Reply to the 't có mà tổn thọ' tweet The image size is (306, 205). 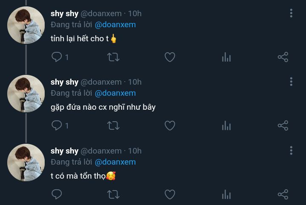(x=57, y=194)
